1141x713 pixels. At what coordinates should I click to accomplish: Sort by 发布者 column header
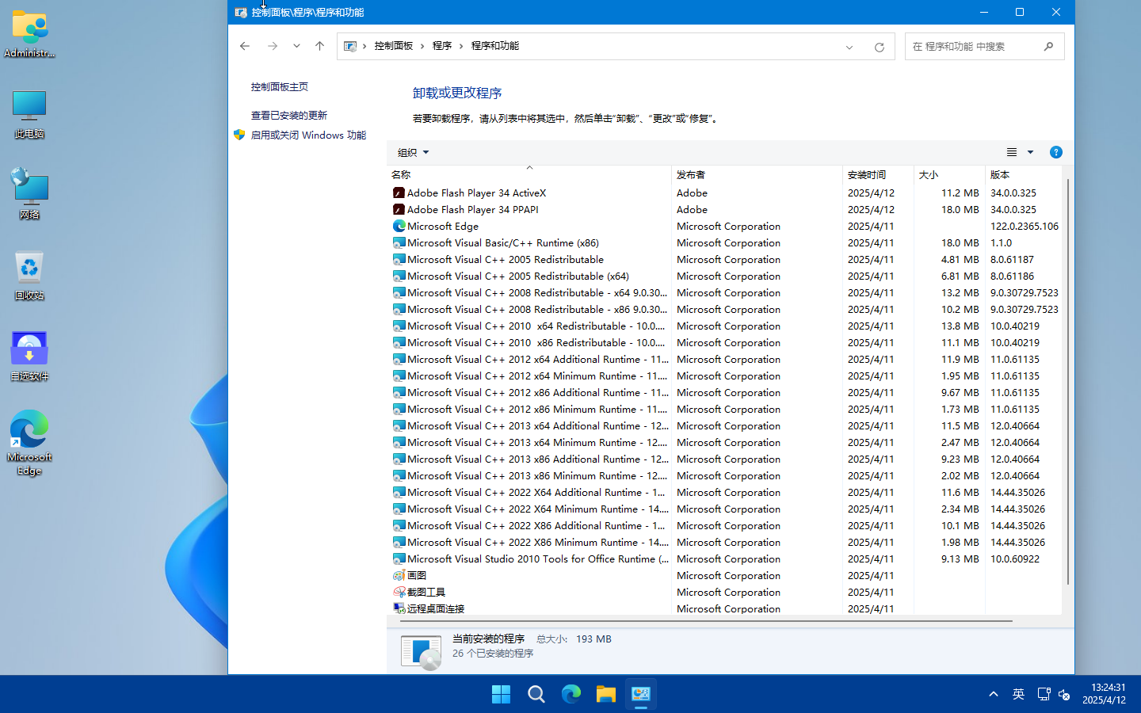click(x=757, y=174)
